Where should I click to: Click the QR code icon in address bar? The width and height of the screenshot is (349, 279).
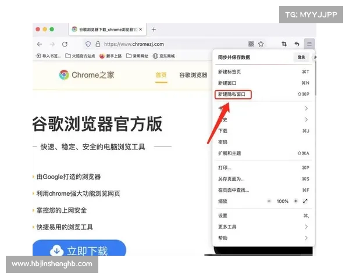coord(251,44)
